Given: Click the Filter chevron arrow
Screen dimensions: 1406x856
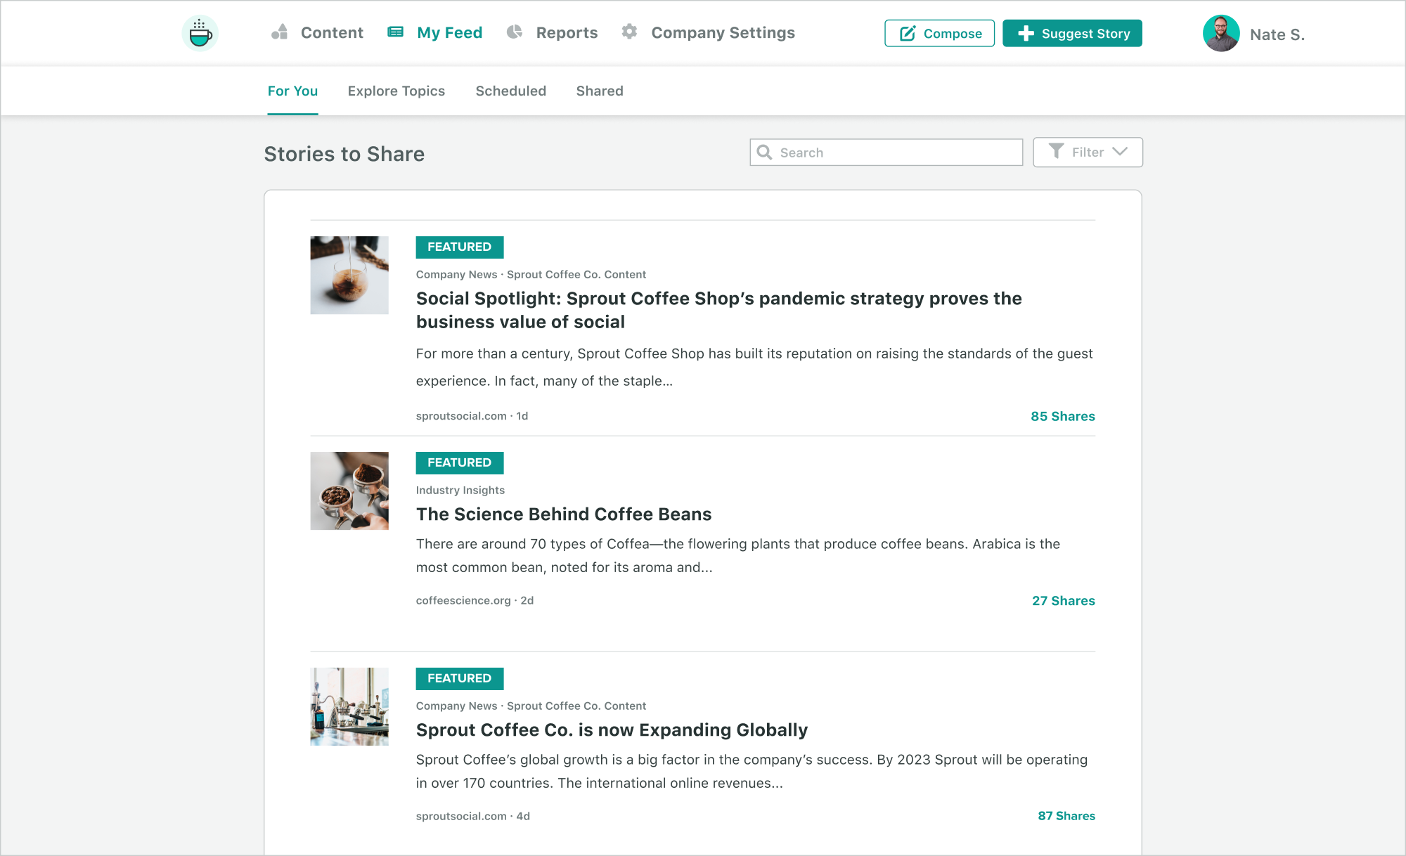Looking at the screenshot, I should 1122,153.
